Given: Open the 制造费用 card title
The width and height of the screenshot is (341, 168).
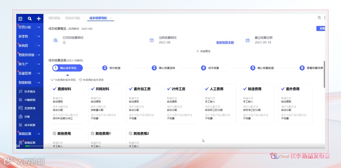Looking at the screenshot, I should point(255,89).
